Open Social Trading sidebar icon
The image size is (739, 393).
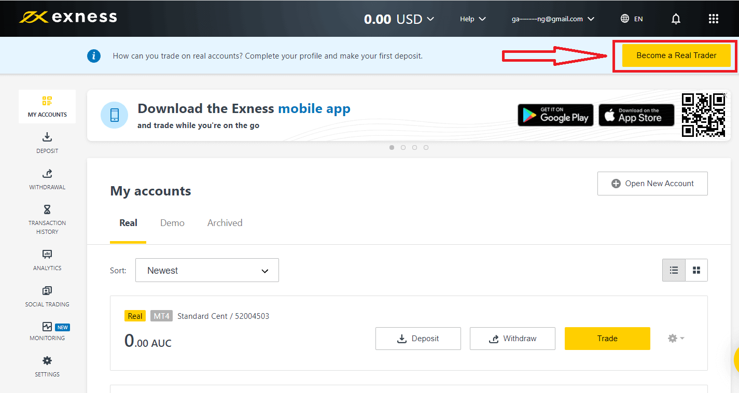[x=47, y=291]
